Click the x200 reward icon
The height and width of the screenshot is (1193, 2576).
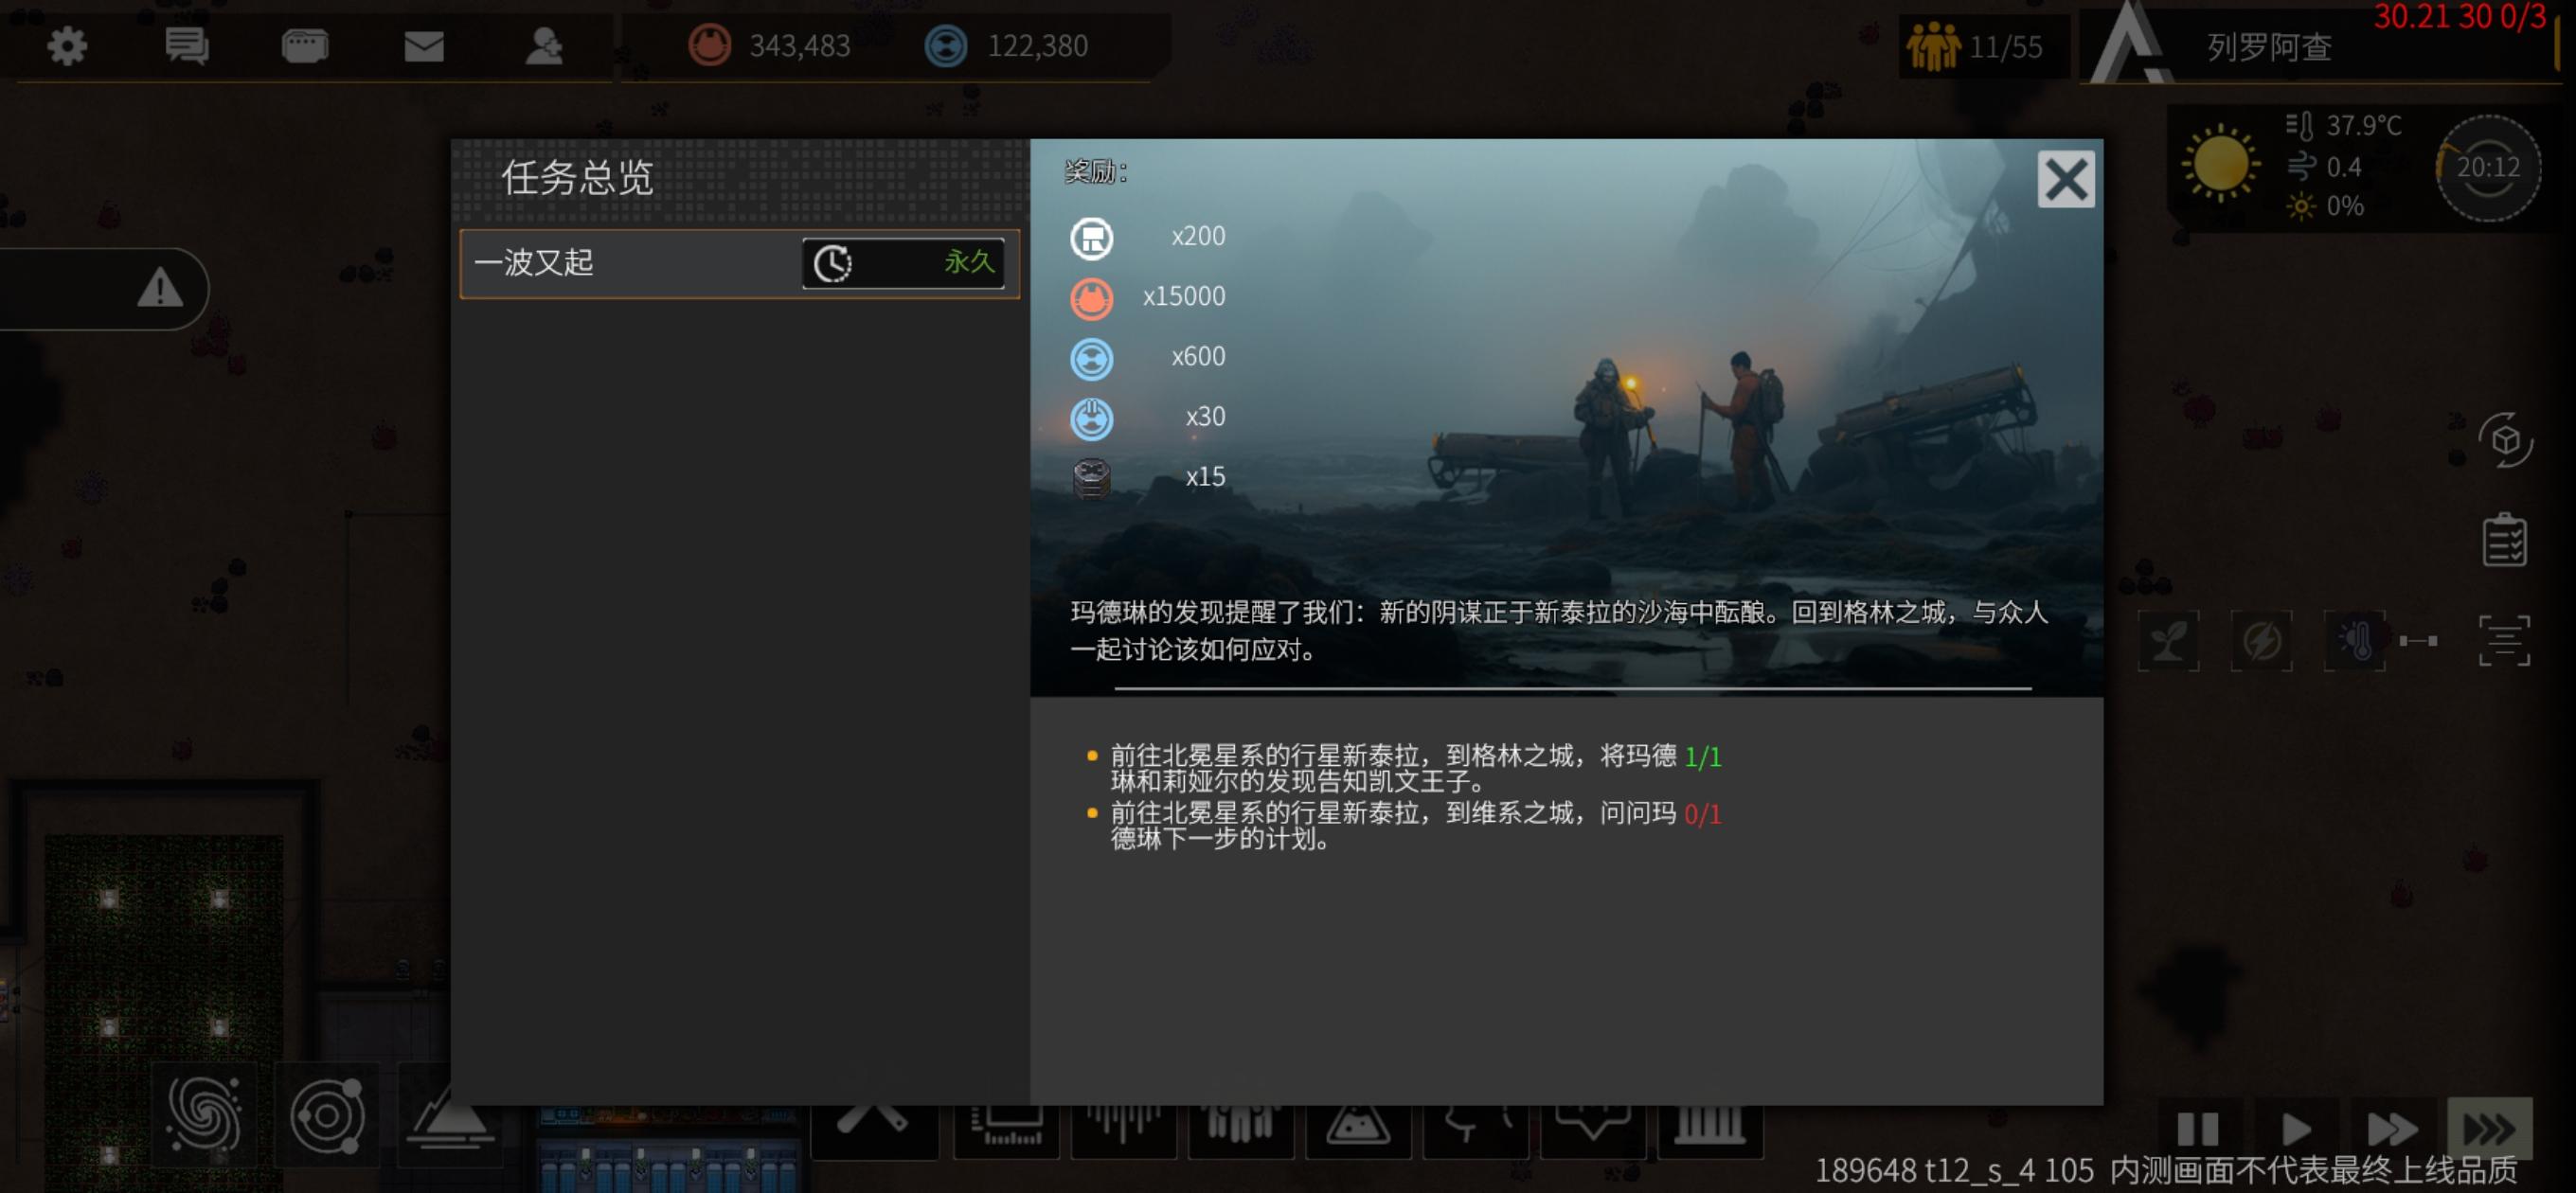pos(1091,238)
